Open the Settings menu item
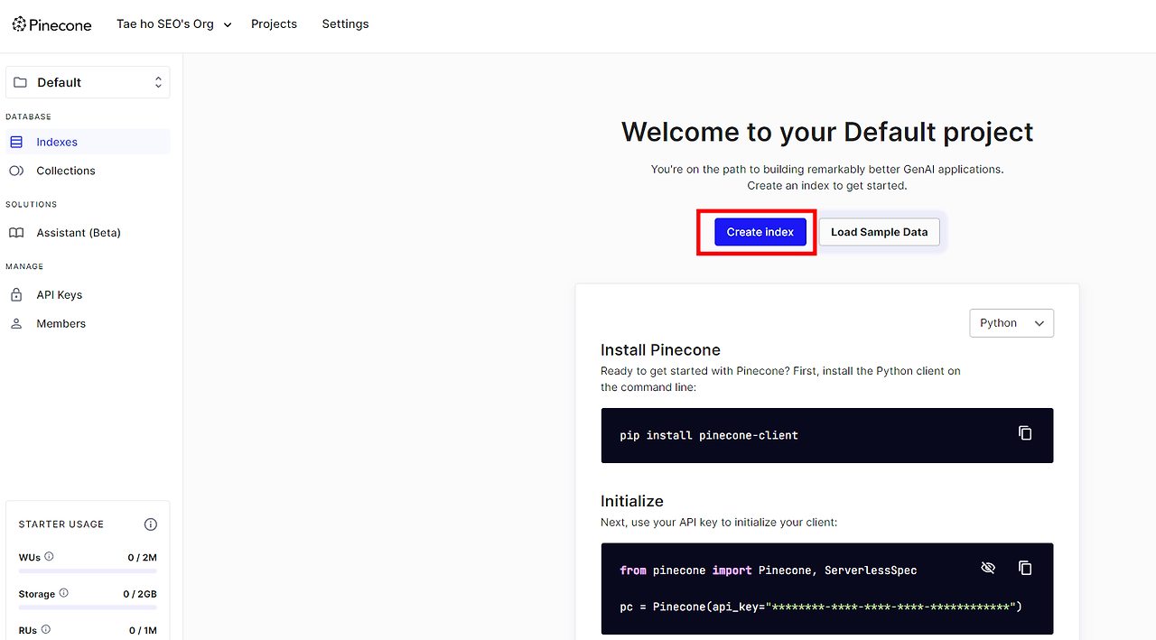 tap(345, 24)
